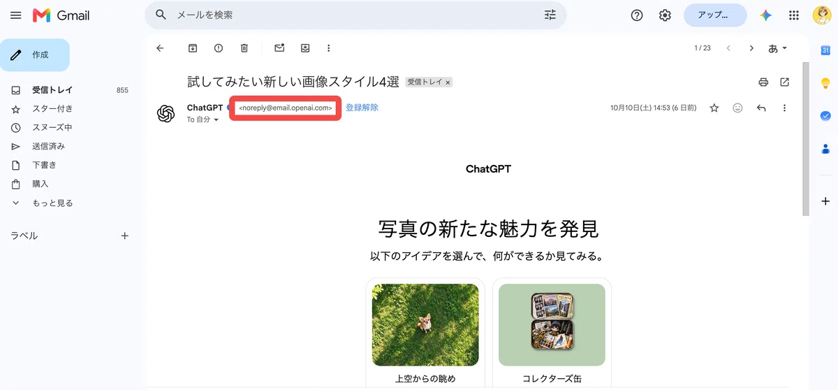Add emoji reaction to email
The image size is (838, 390).
coord(737,108)
